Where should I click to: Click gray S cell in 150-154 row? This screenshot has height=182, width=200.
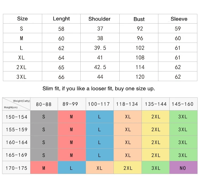pyautogui.click(x=44, y=117)
